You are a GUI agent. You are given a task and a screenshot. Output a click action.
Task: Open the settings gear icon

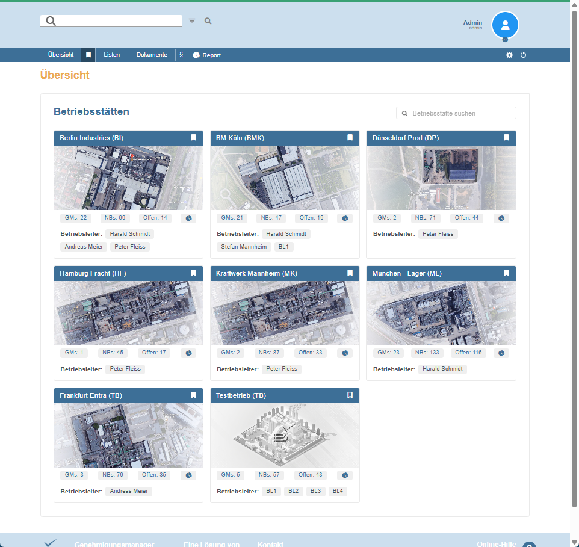[x=509, y=55]
